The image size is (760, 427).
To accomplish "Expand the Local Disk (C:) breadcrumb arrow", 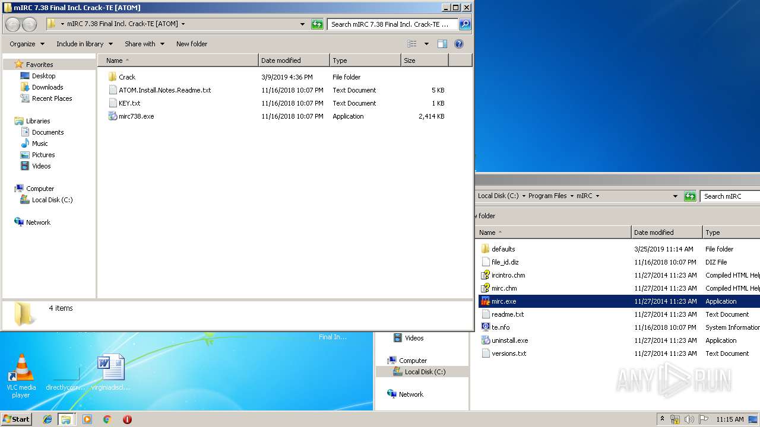I will [524, 196].
